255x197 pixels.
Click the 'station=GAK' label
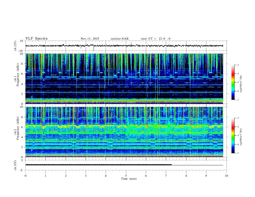[119, 39]
